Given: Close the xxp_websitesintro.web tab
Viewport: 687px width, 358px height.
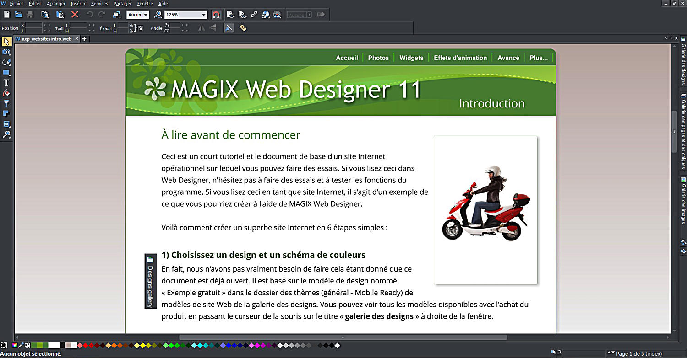Looking at the screenshot, I should click(x=77, y=39).
